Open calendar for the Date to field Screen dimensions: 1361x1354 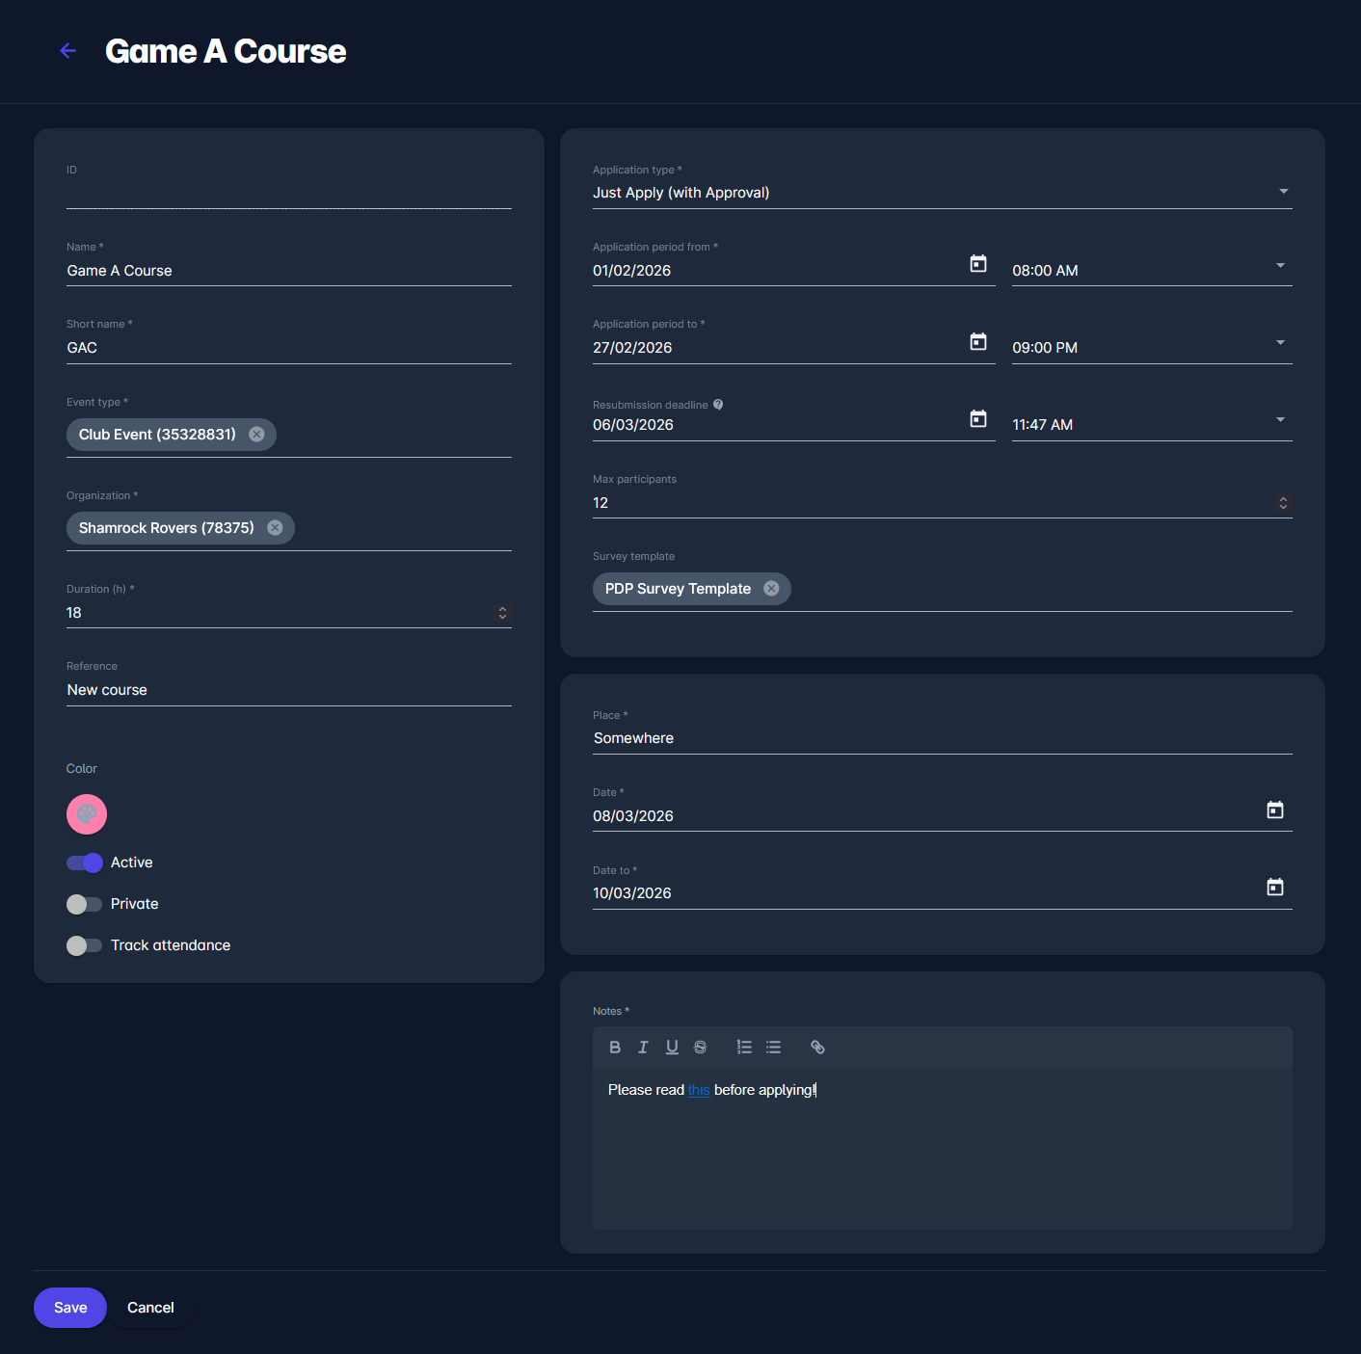coord(1274,887)
